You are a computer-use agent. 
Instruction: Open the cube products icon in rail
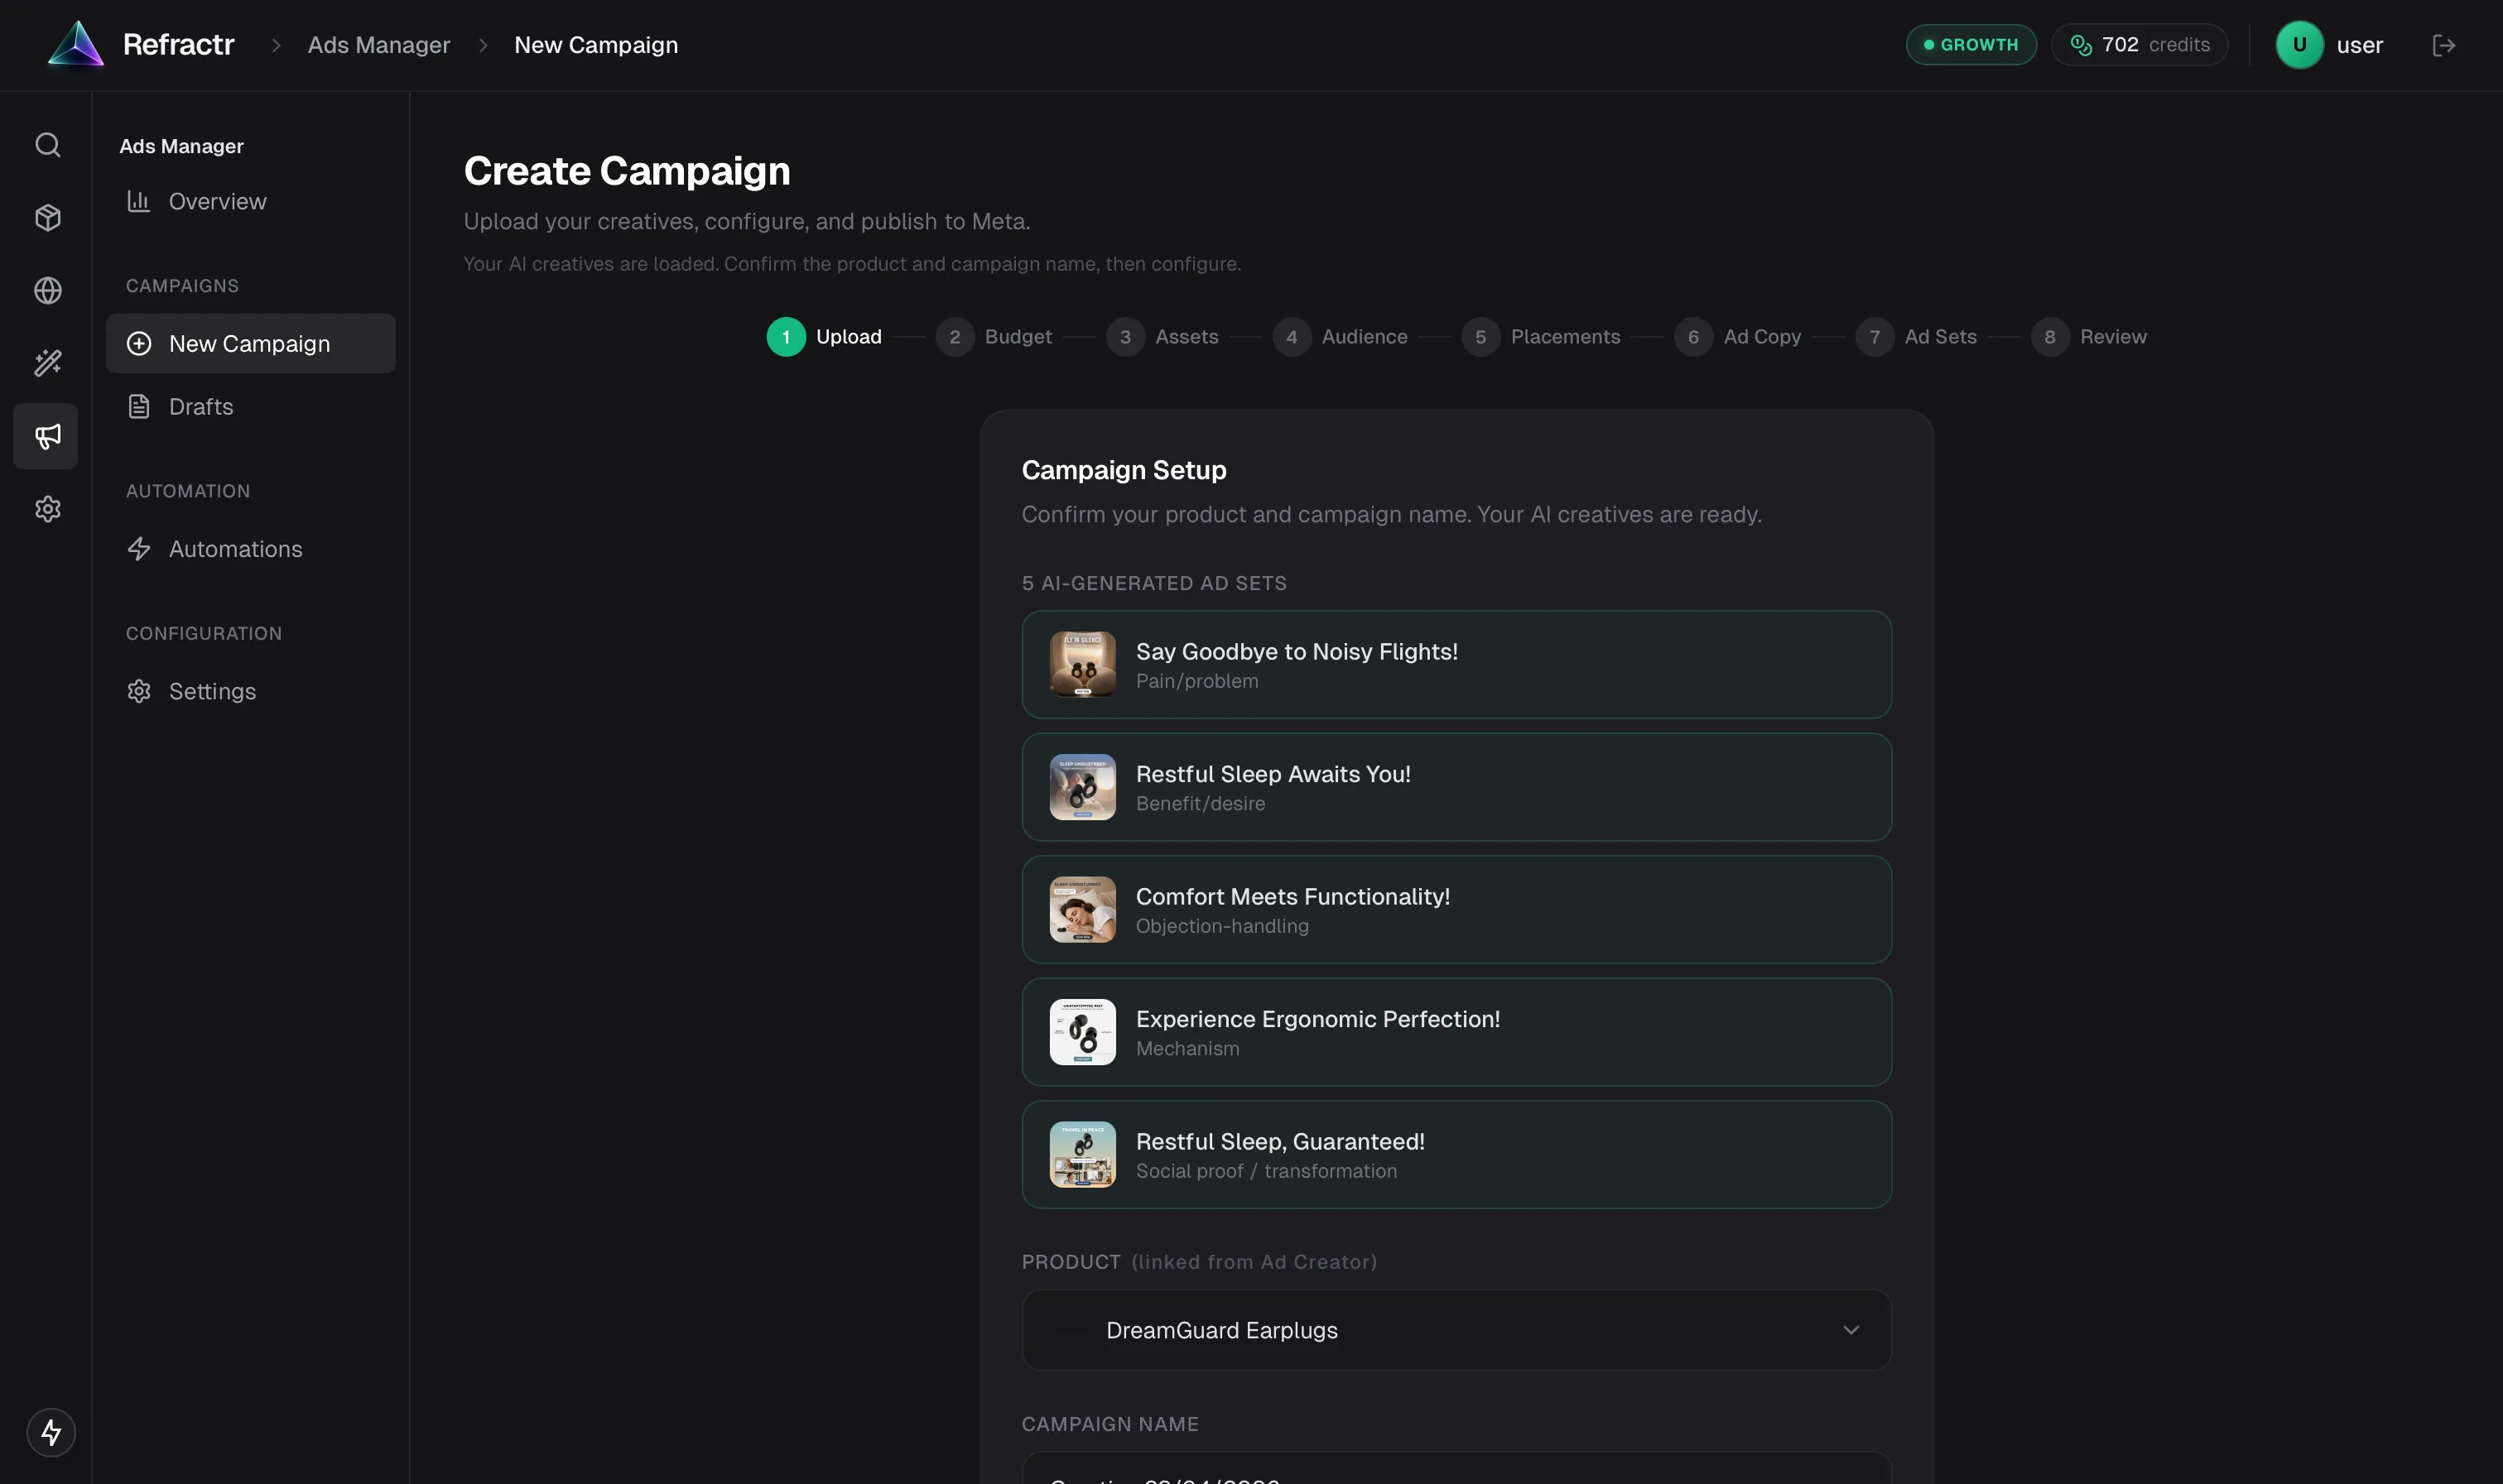(47, 217)
